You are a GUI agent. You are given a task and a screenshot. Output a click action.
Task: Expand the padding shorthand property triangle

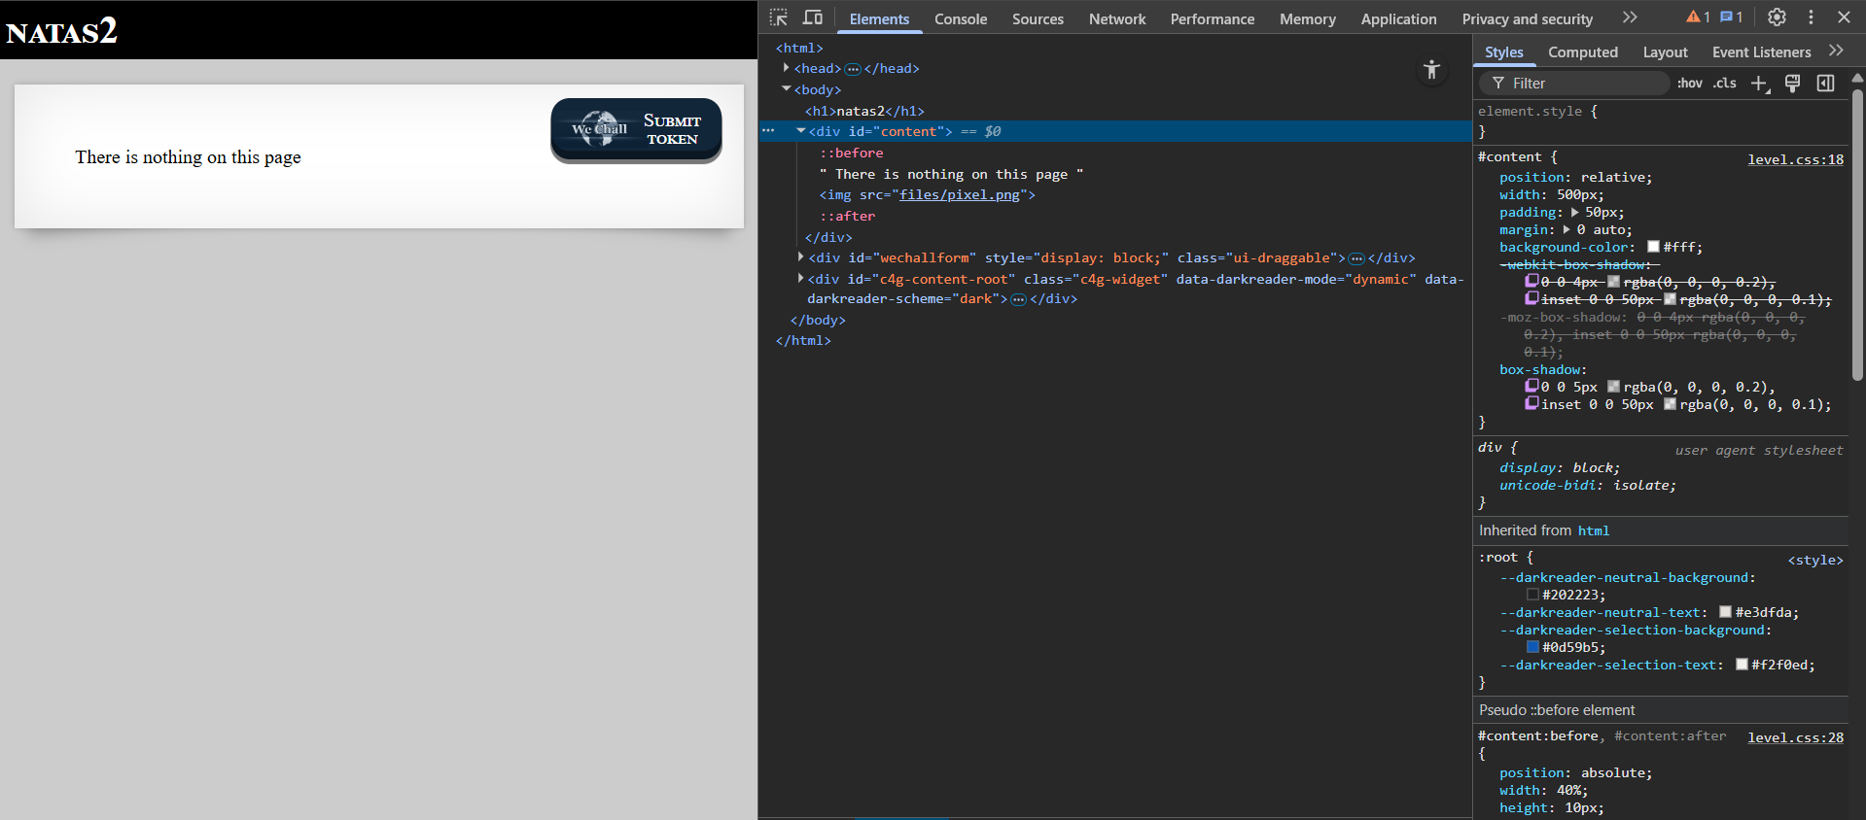[1575, 213]
